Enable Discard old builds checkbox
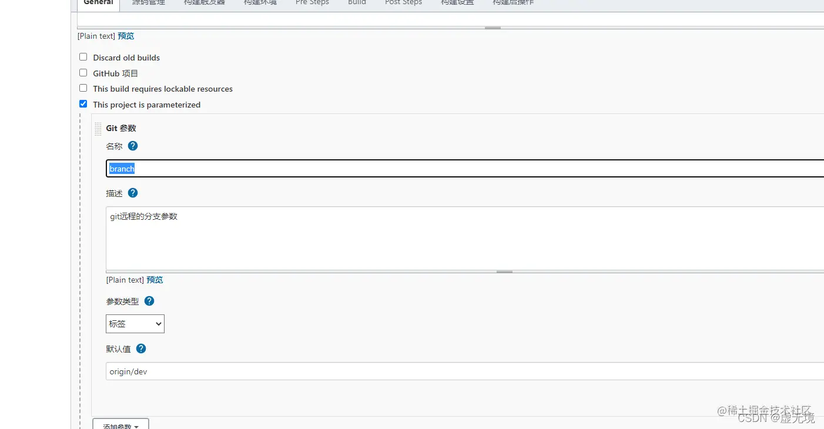 83,57
